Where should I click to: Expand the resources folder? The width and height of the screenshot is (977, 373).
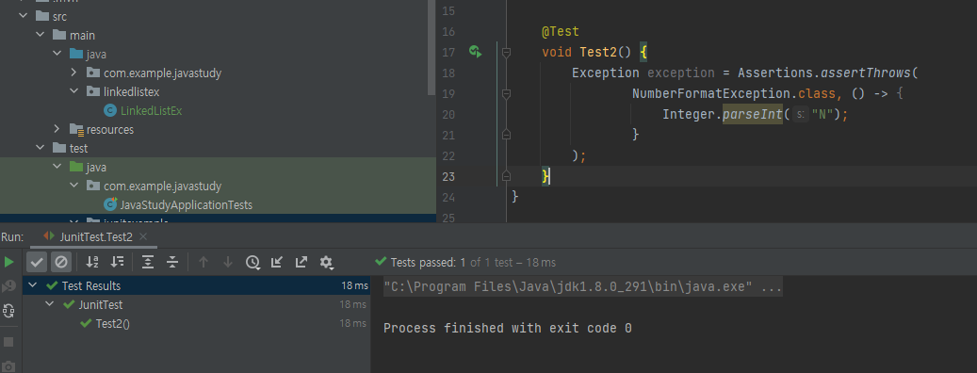tap(57, 129)
